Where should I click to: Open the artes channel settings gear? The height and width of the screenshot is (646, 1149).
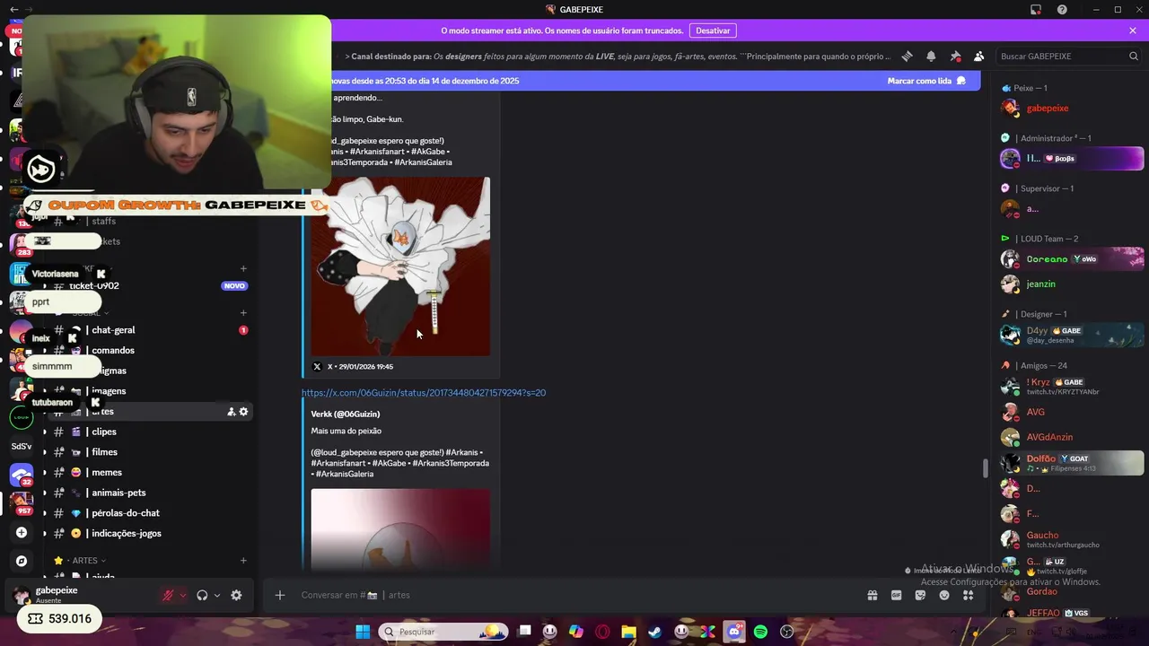coord(243,412)
